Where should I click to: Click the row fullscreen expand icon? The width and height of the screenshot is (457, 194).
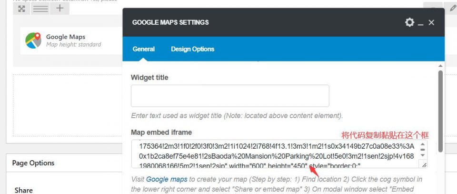click(21, 9)
